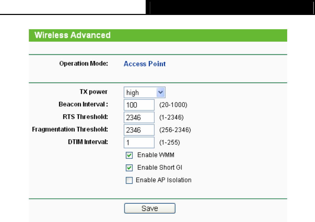Click the (256-2346) range hint
This screenshot has width=315, height=222.
click(x=175, y=130)
